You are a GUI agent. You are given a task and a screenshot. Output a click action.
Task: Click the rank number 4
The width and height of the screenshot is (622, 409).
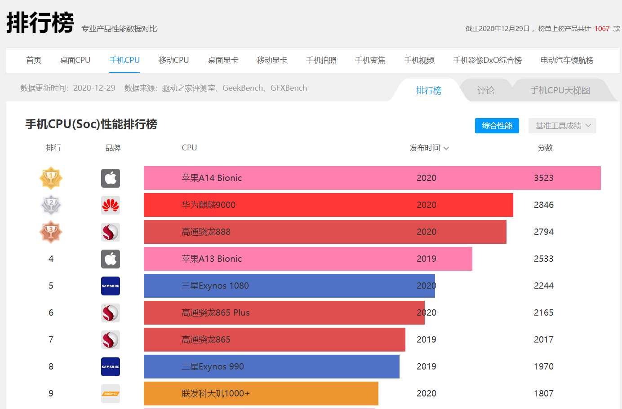pyautogui.click(x=51, y=259)
